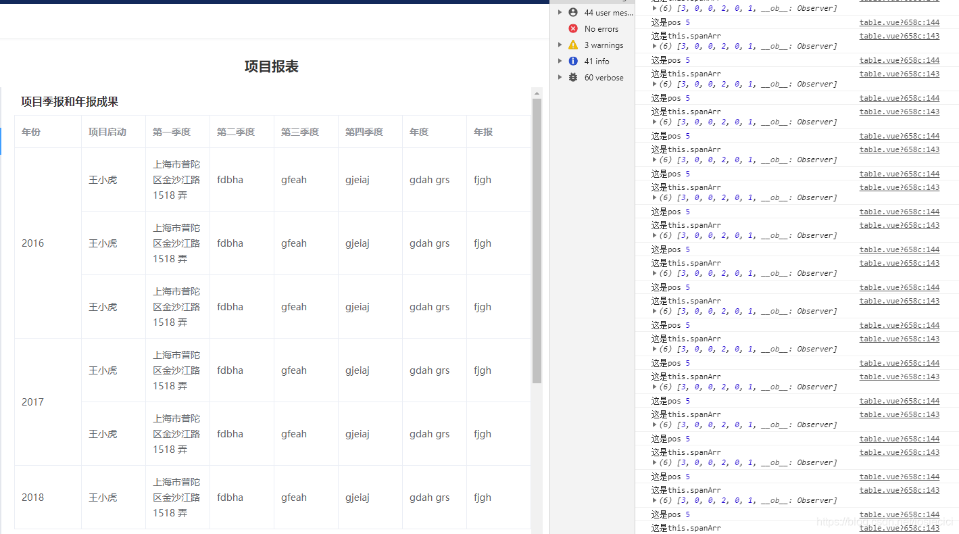Filter console by 3 warnings label

pyautogui.click(x=604, y=45)
